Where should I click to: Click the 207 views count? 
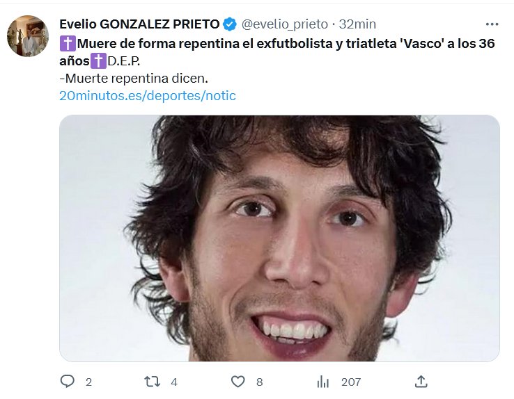click(351, 382)
